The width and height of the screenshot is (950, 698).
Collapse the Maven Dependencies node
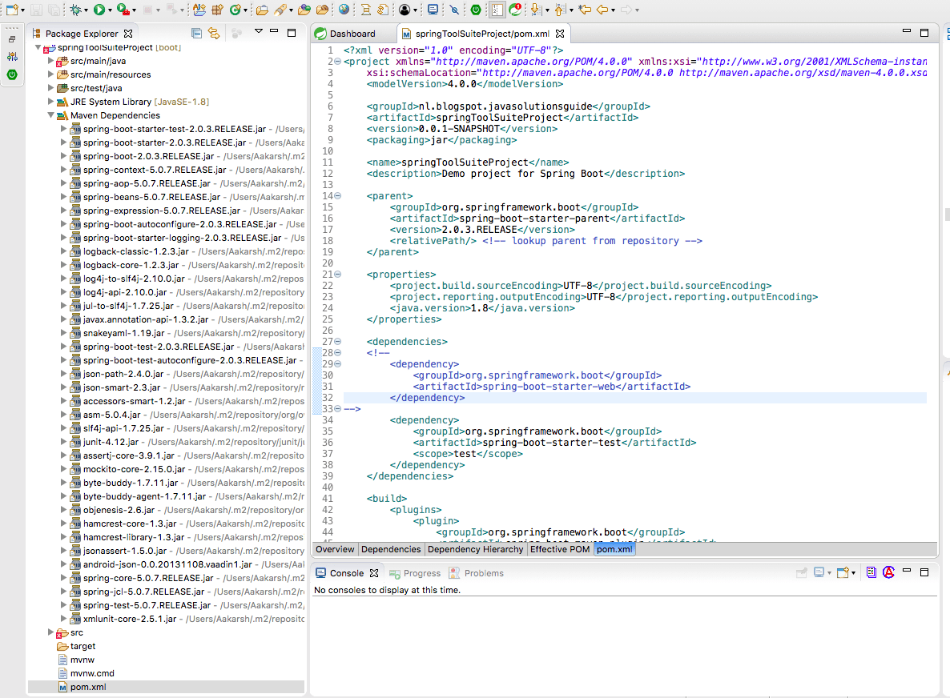point(51,115)
